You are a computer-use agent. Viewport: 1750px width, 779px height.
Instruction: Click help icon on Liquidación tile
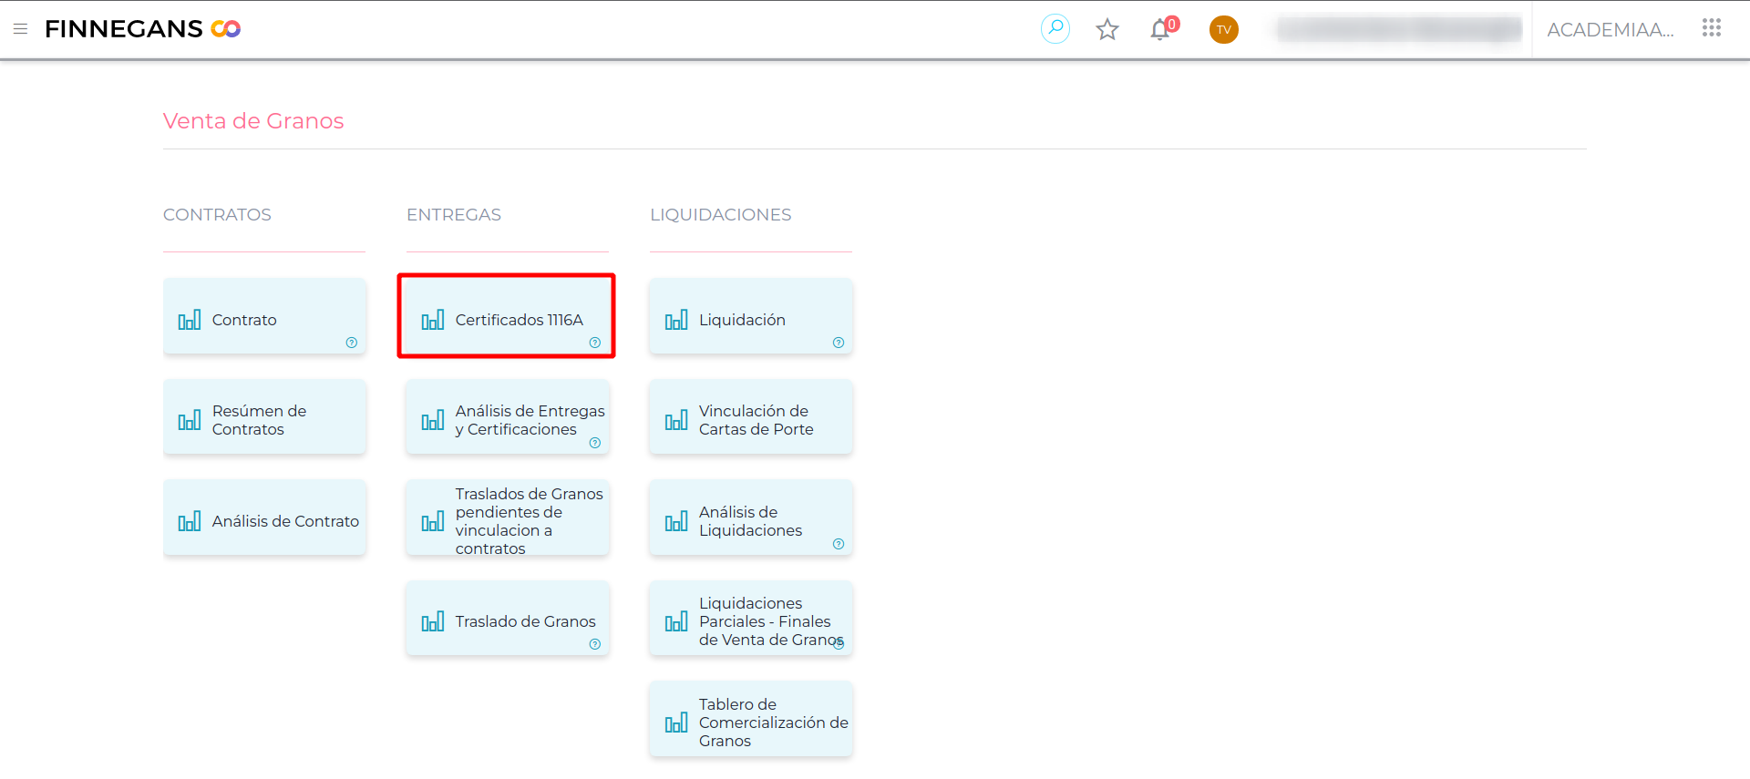tap(839, 343)
